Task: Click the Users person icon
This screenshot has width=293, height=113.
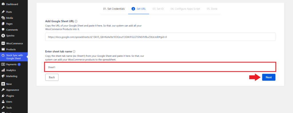Action: point(3,102)
